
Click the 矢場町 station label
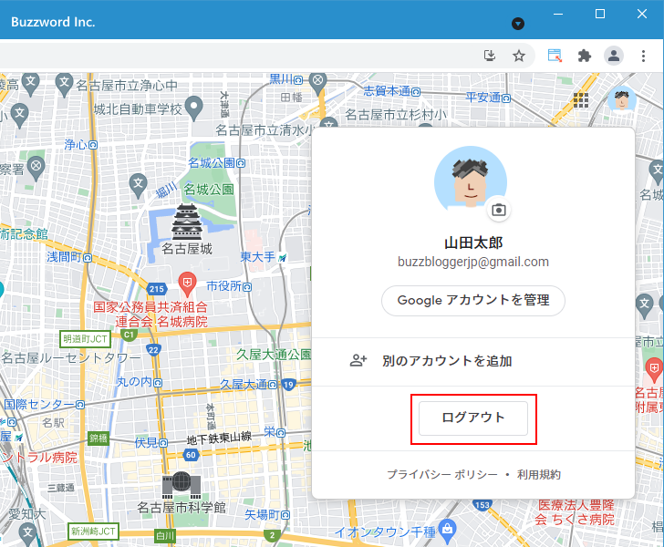[x=267, y=515]
